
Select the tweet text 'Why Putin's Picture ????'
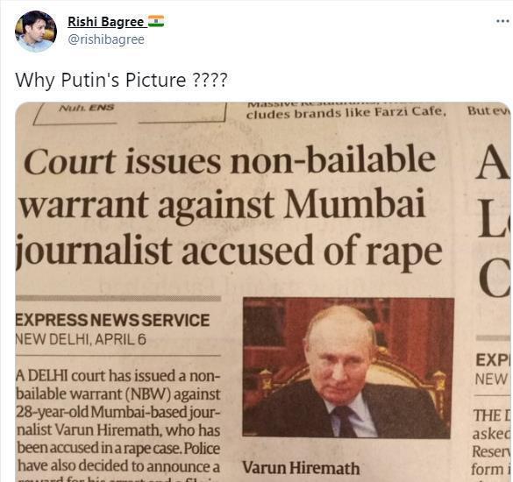tap(121, 80)
